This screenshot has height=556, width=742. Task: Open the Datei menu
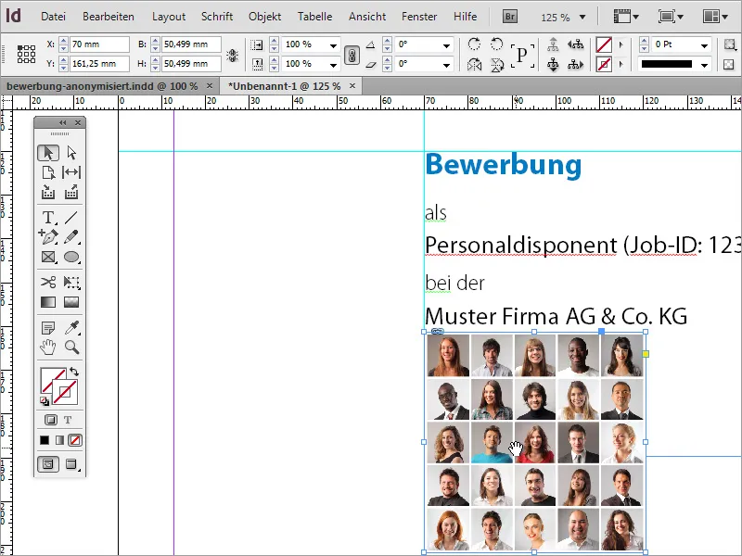coord(53,17)
